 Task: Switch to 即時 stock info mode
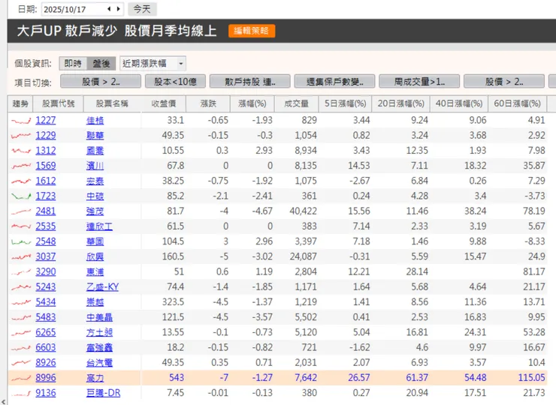pos(73,64)
